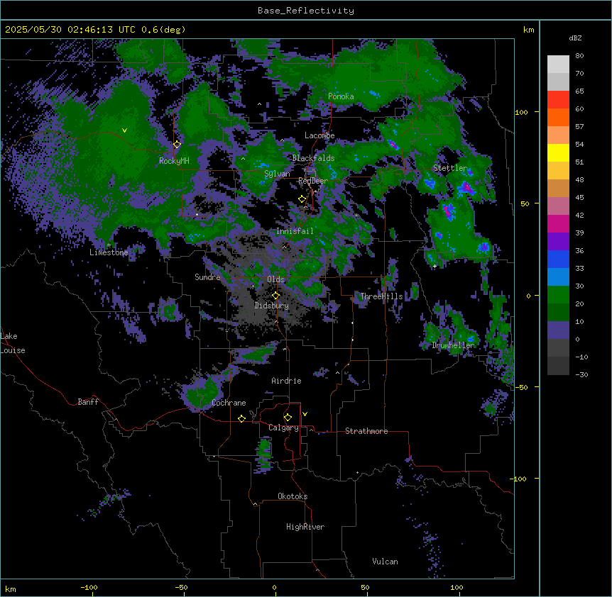
Task: Pick the bright yellow 51–54 dBZ legend swatch
Action: [558, 152]
